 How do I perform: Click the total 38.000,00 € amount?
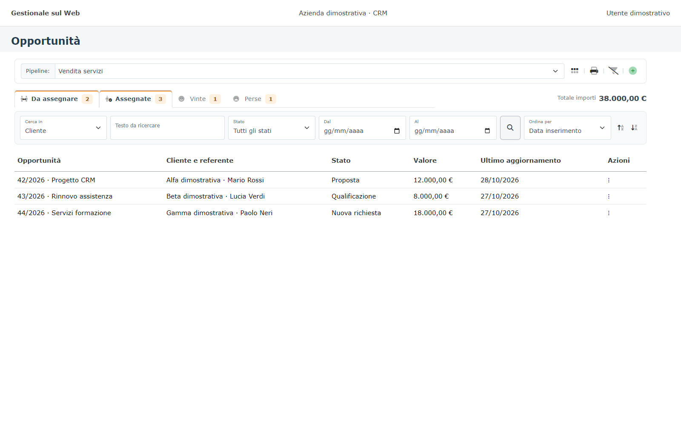623,98
